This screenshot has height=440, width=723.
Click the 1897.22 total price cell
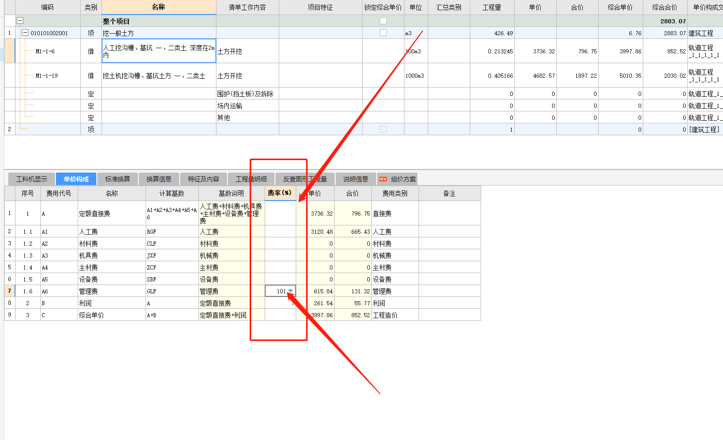click(x=577, y=76)
